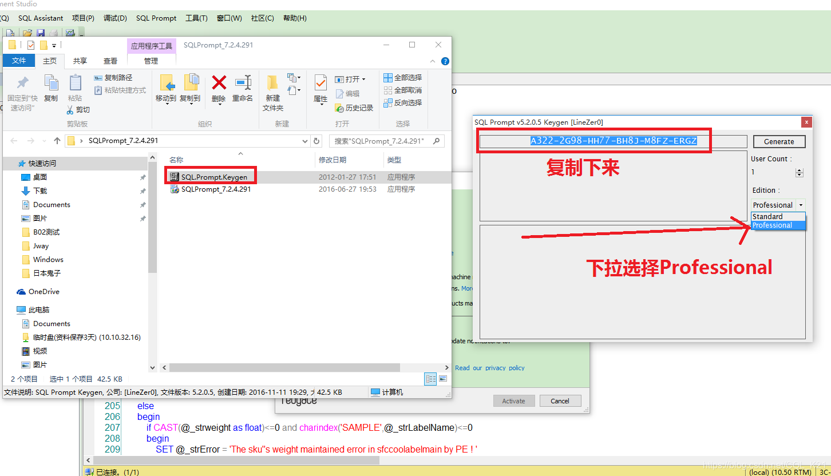Choose Standard in the Edition list
This screenshot has height=476, width=831.
click(x=778, y=216)
